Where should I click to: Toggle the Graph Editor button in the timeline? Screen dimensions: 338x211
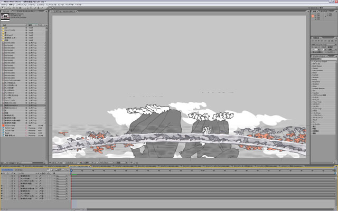67,170
